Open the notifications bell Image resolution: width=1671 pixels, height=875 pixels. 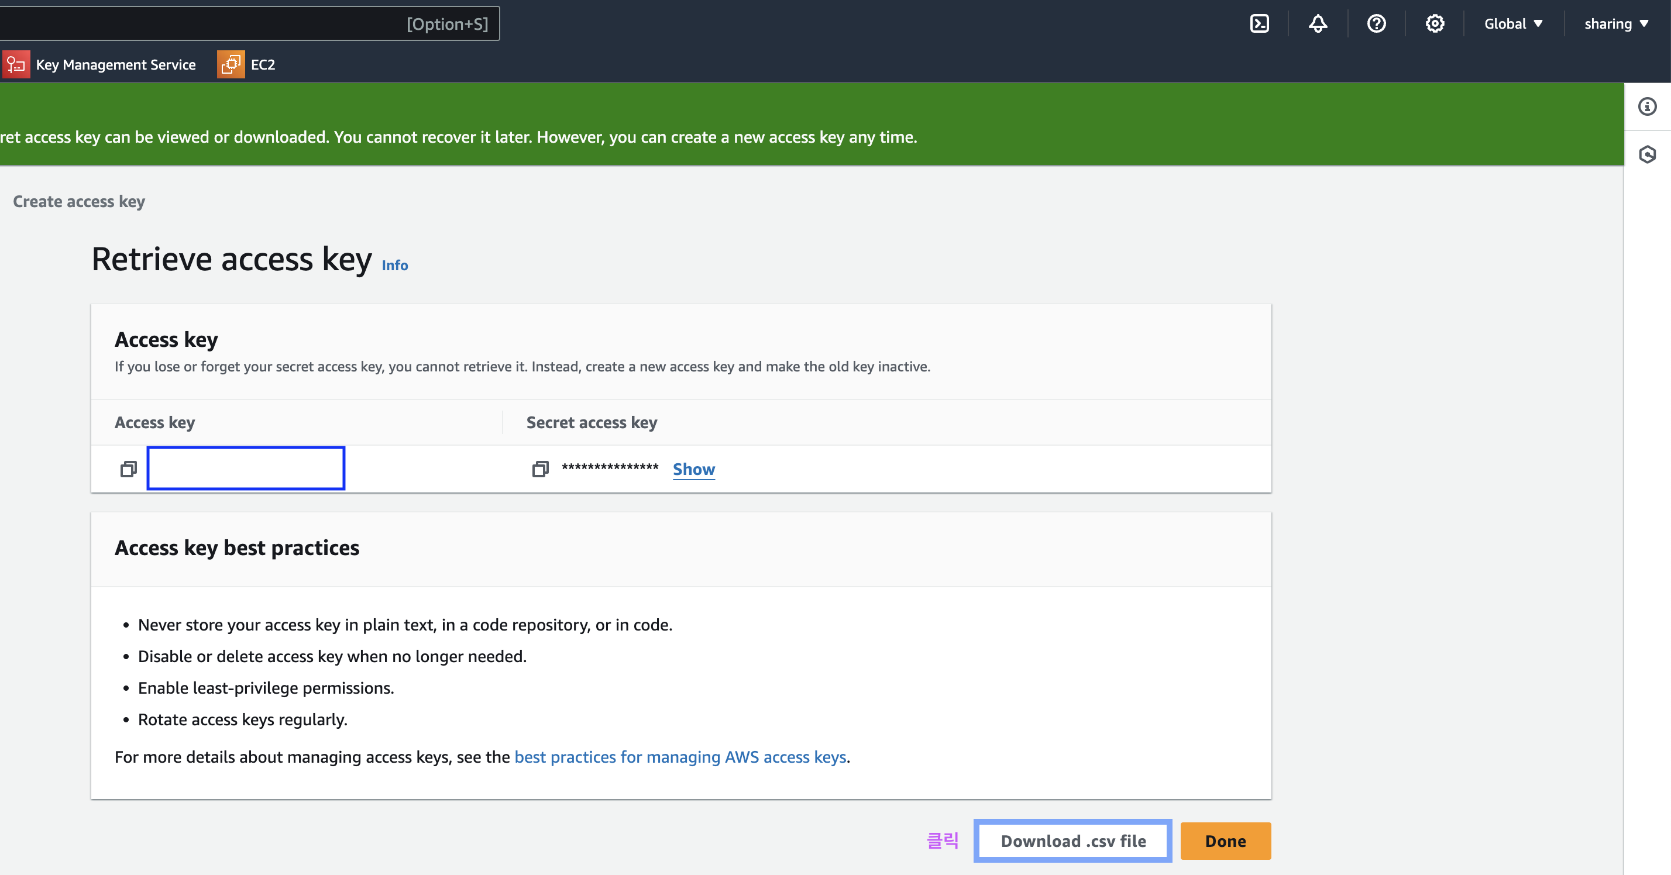[x=1318, y=24]
